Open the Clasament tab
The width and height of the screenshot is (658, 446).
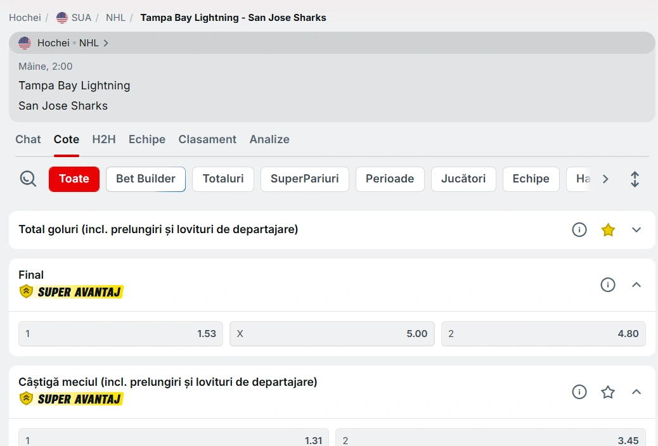207,139
